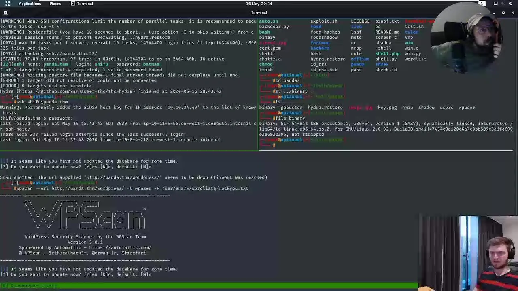The image size is (518, 291).
Task: Click the 'chattr.c' file name
Action: pos(270,59)
